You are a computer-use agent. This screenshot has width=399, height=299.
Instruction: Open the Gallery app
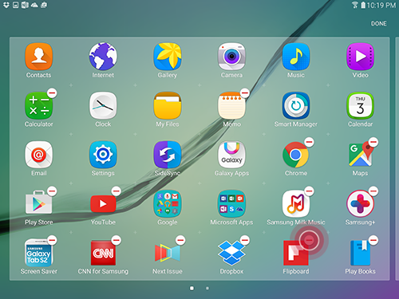tap(168, 57)
